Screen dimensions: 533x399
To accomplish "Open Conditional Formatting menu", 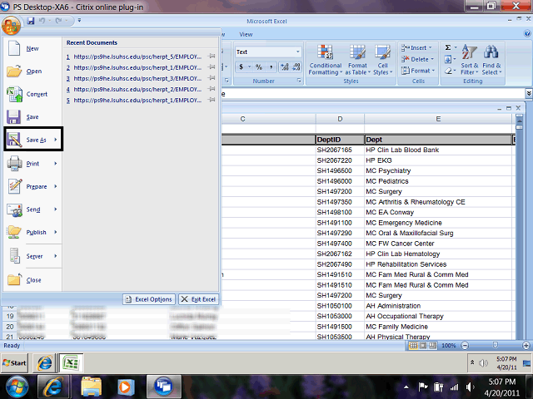I will 325,60.
